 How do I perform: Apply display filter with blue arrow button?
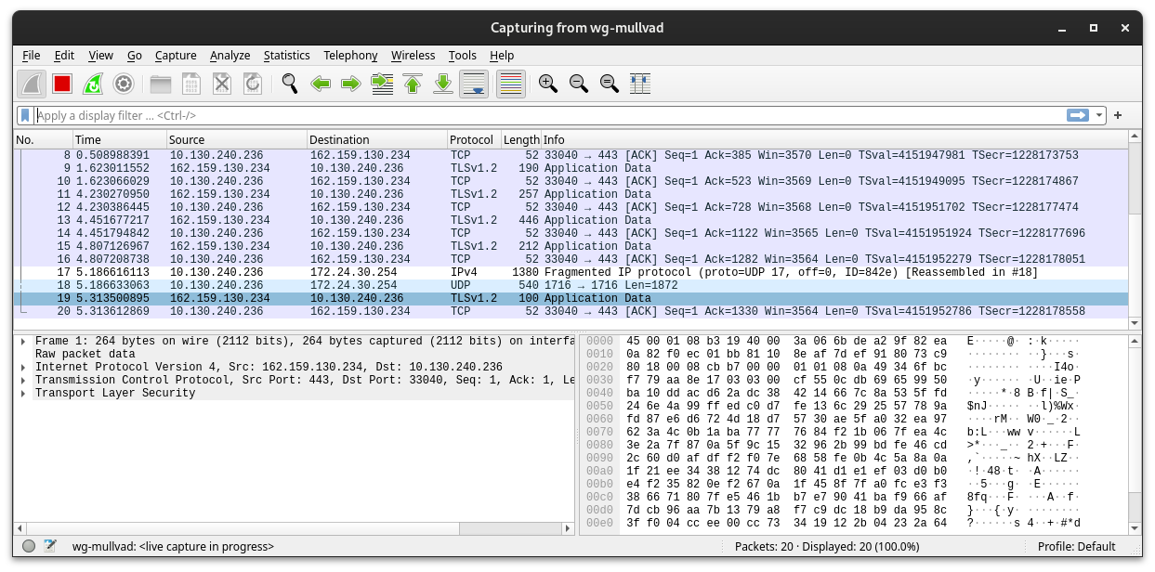pos(1078,115)
